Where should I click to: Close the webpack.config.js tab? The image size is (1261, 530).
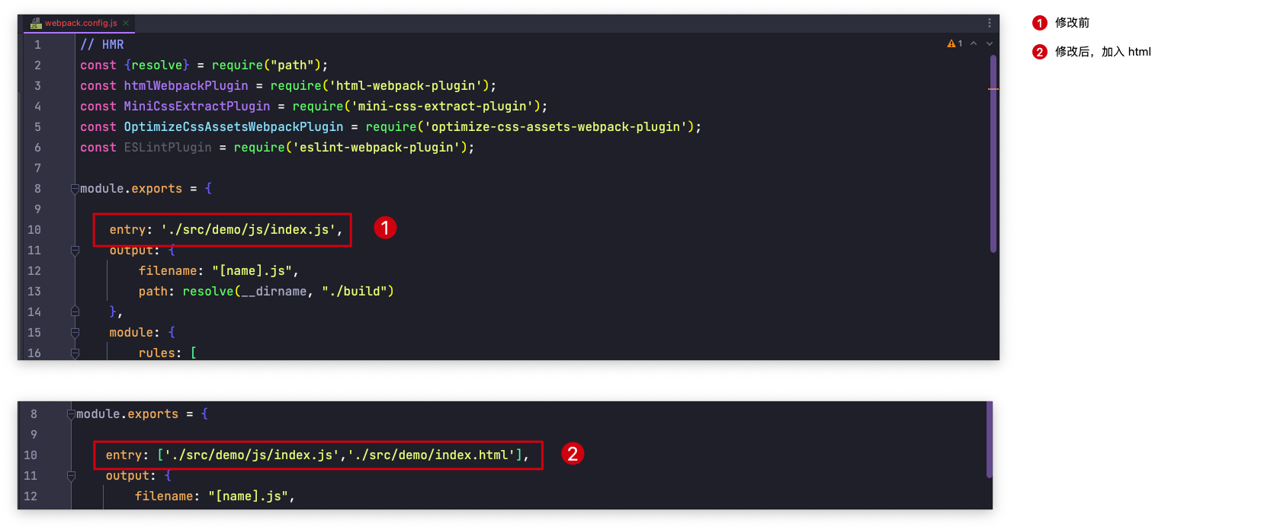coord(126,24)
